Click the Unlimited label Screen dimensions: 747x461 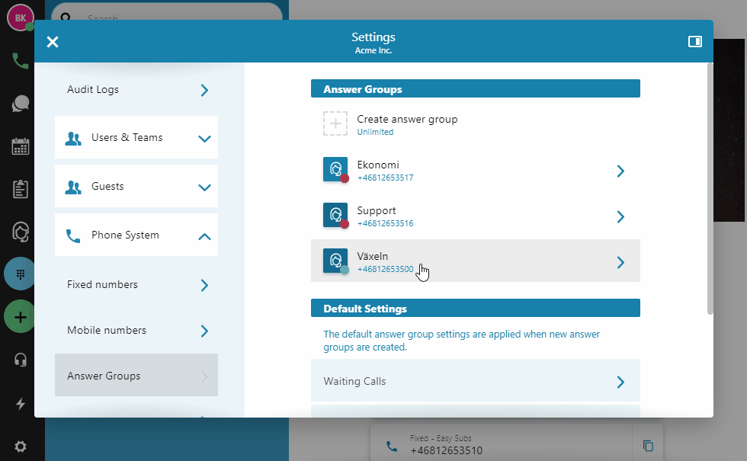point(375,132)
